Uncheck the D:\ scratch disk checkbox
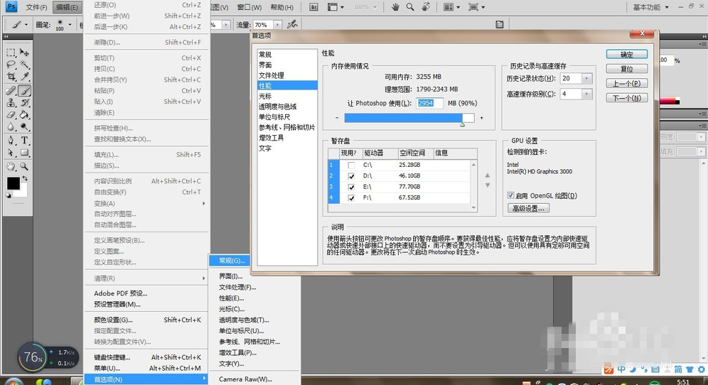The height and width of the screenshot is (385, 708). click(351, 176)
